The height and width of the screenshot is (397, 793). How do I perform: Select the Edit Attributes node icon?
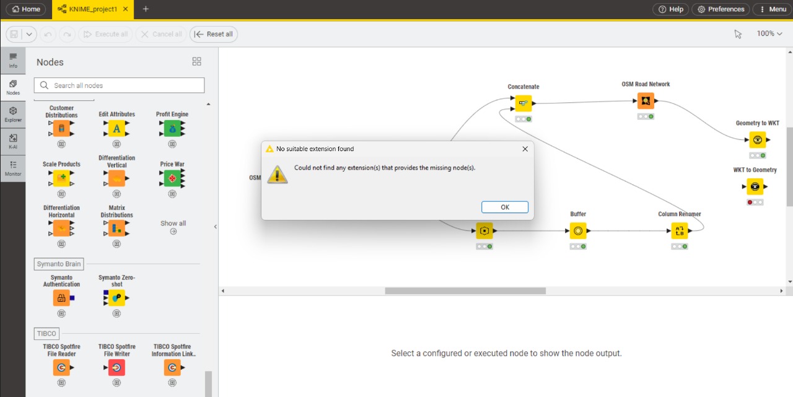click(116, 129)
